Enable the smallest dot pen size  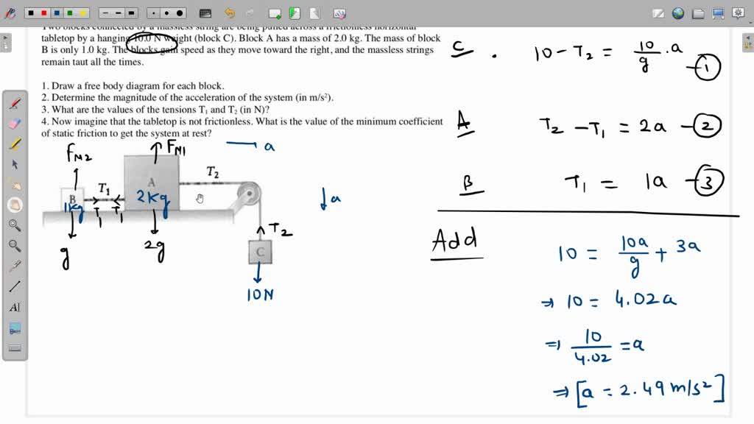(154, 13)
